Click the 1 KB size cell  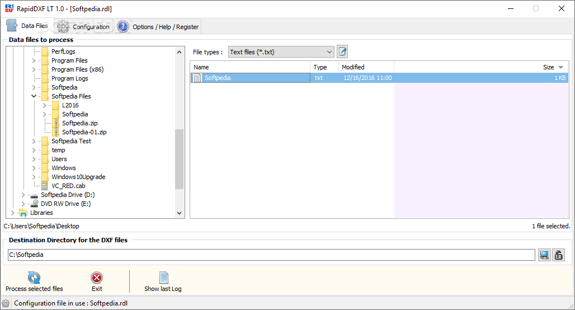[x=560, y=78]
